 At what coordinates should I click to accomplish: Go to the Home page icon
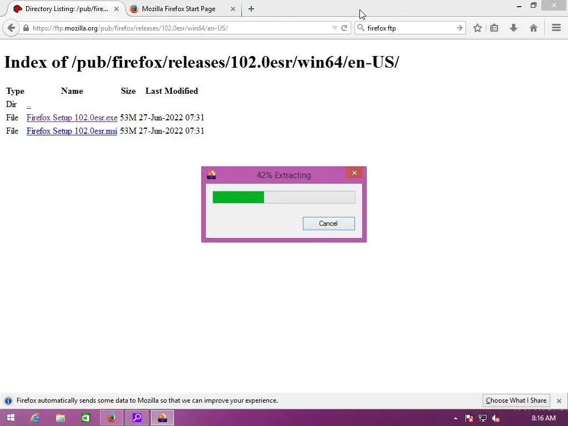533,28
